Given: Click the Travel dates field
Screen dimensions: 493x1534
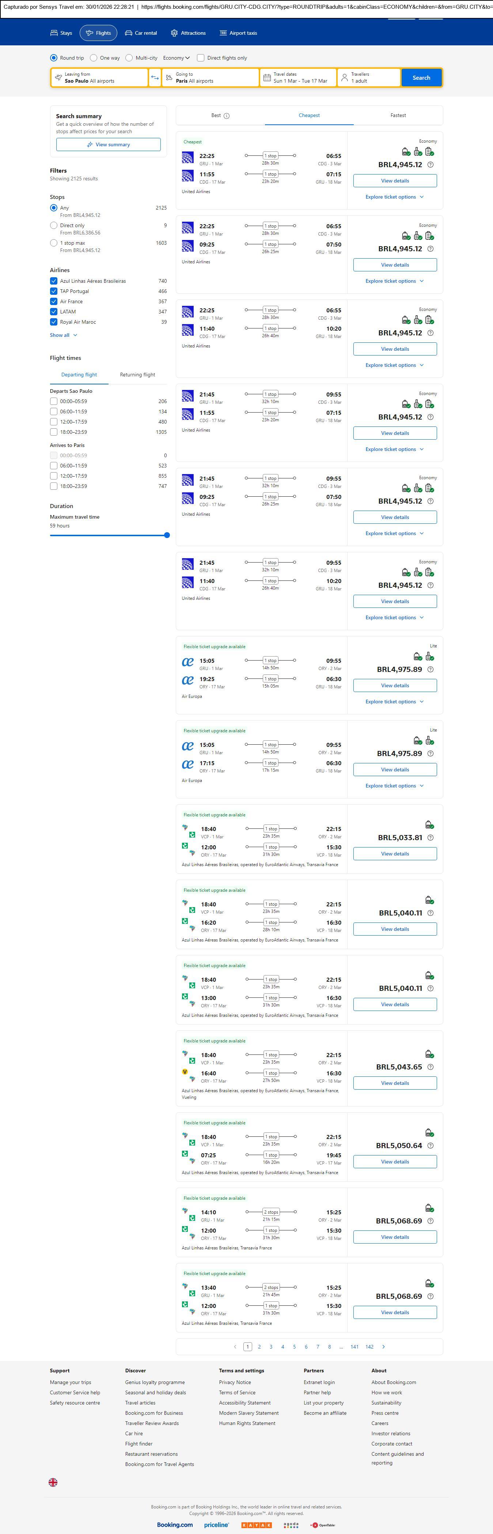Looking at the screenshot, I should [x=298, y=78].
